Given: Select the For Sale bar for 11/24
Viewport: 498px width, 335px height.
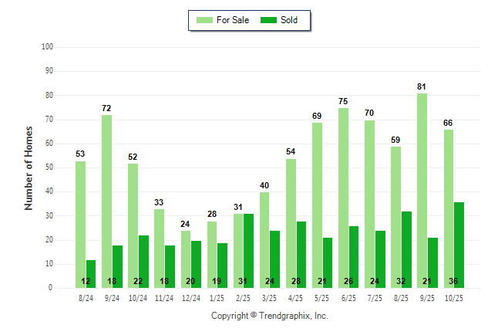Looking at the screenshot, I should 160,248.
